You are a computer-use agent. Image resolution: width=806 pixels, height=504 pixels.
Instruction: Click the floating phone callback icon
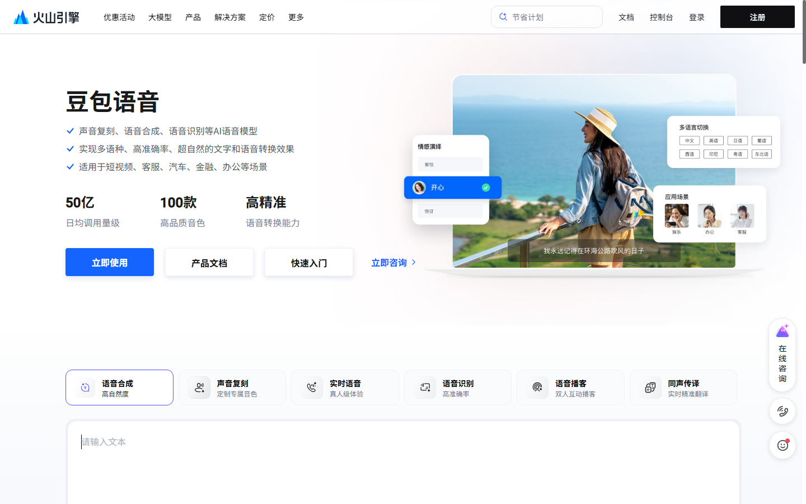tap(782, 412)
